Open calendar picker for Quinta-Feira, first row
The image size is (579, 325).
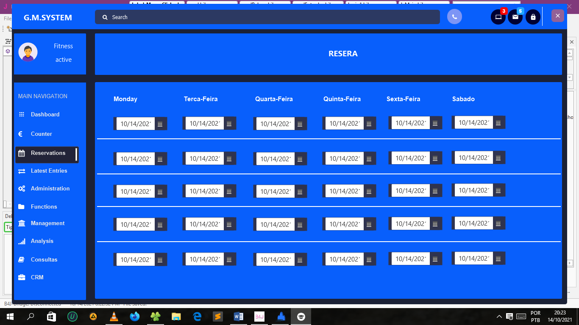tap(369, 124)
